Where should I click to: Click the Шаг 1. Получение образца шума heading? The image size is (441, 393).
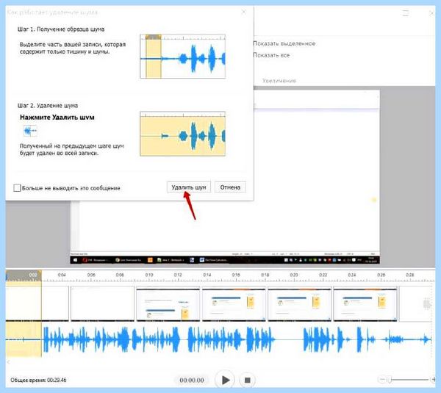click(x=61, y=29)
